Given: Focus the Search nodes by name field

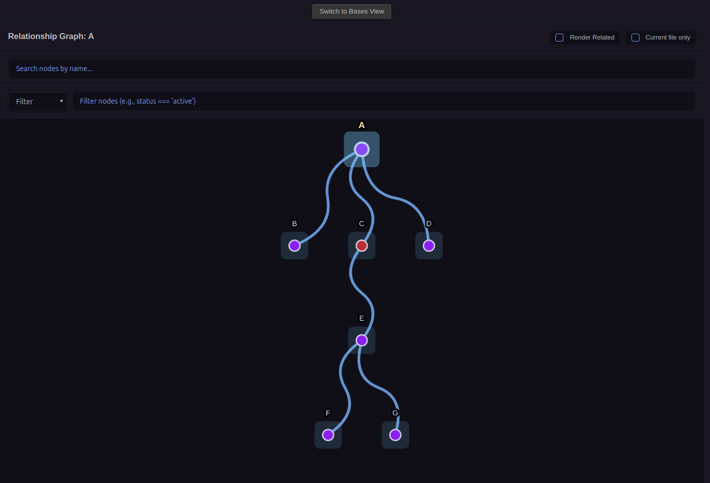Looking at the screenshot, I should [351, 69].
